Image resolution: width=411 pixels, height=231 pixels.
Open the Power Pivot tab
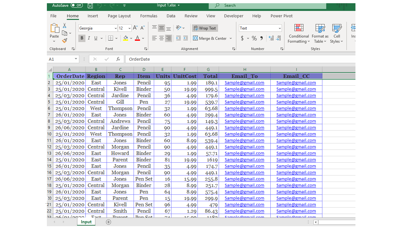(x=281, y=16)
